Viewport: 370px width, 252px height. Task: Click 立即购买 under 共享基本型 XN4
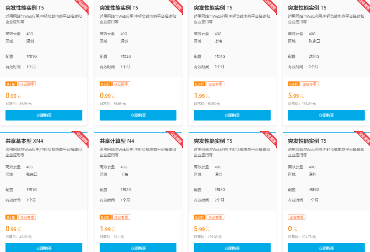click(x=44, y=248)
